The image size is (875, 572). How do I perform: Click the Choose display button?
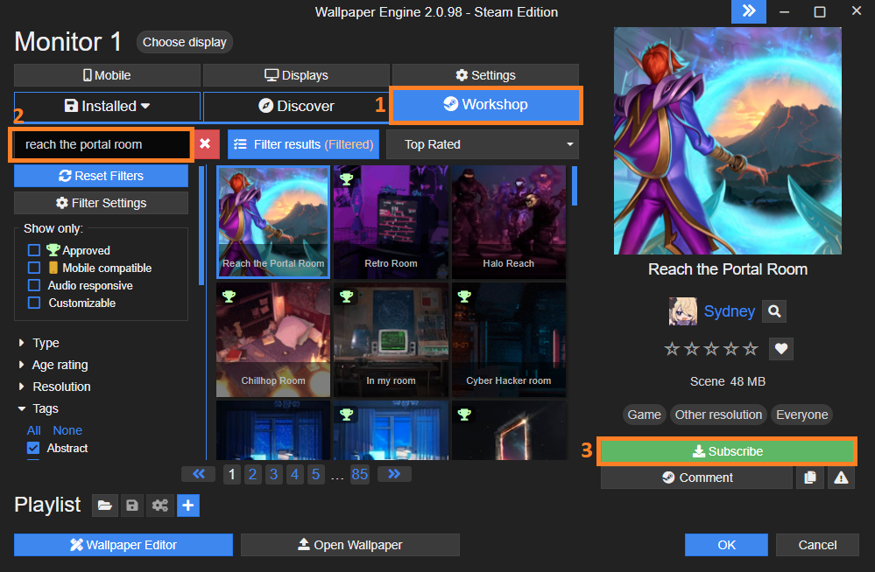coord(185,42)
